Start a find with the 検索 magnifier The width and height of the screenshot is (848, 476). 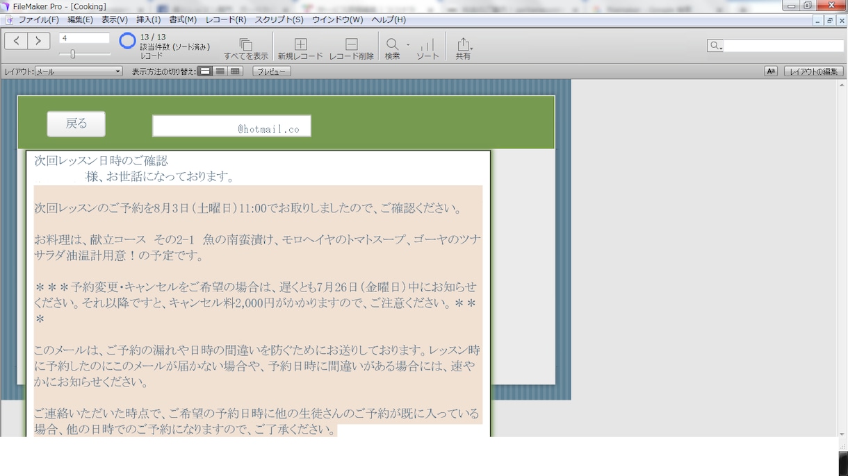392,49
